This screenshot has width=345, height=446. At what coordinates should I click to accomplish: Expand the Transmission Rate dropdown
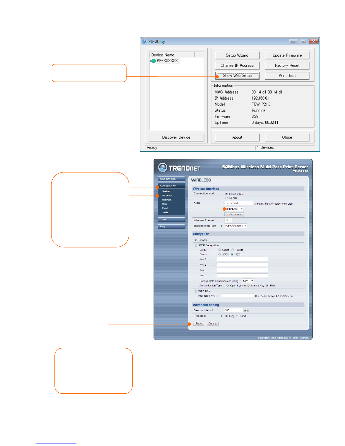point(235,226)
